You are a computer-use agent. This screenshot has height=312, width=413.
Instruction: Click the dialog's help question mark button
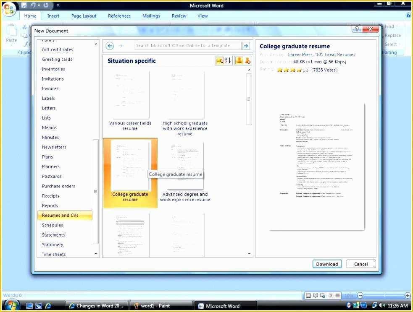pyautogui.click(x=357, y=29)
